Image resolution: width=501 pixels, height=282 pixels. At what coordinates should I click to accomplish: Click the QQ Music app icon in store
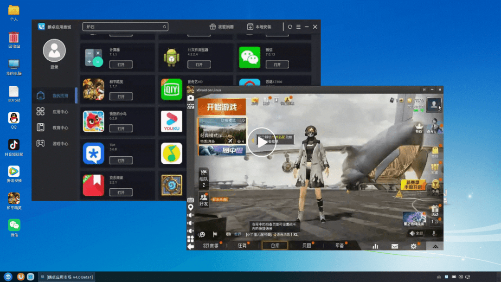pos(172,154)
